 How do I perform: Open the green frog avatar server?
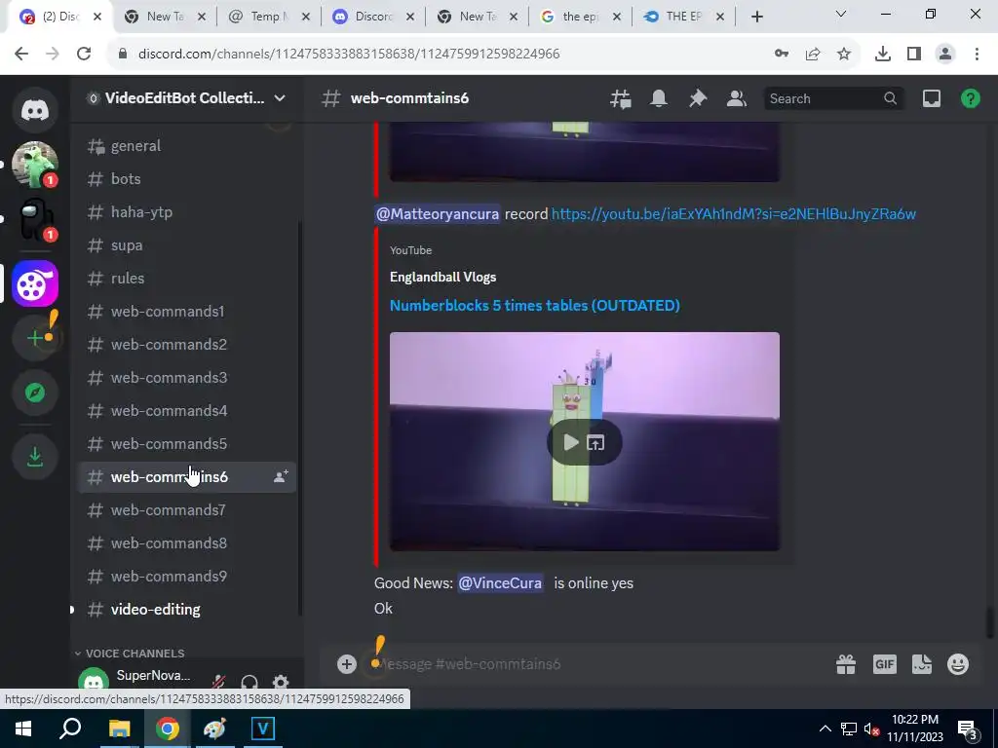point(35,164)
